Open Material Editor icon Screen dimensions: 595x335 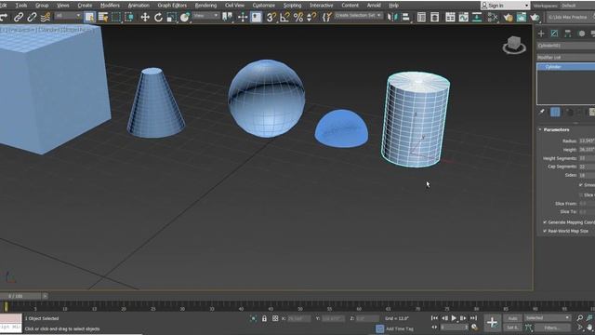(x=493, y=17)
